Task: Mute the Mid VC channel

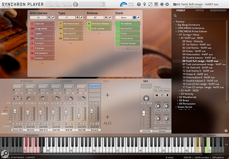Action: click(x=66, y=124)
